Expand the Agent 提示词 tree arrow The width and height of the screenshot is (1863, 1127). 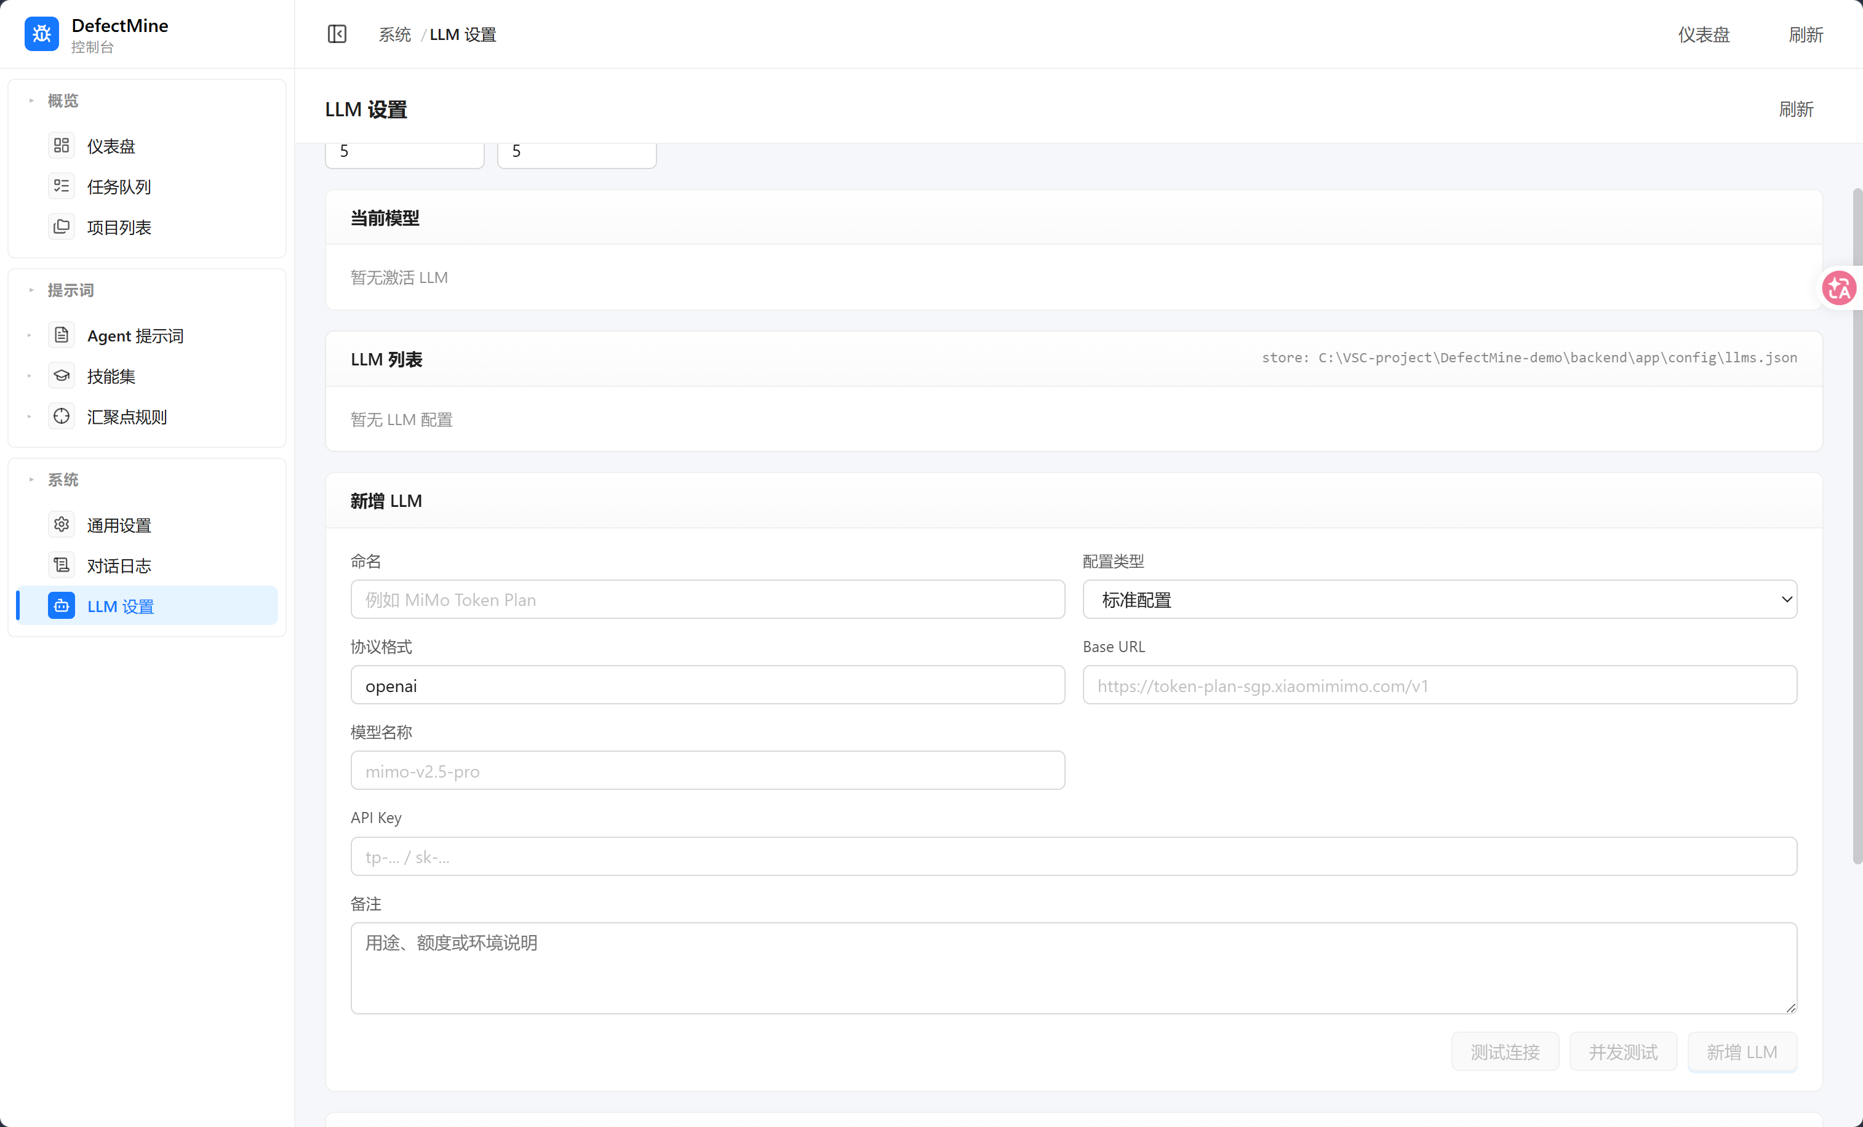[30, 336]
